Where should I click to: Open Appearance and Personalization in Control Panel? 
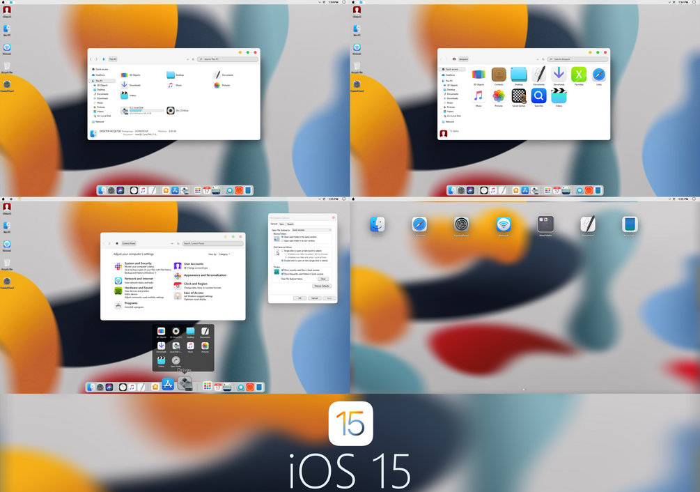pos(205,275)
